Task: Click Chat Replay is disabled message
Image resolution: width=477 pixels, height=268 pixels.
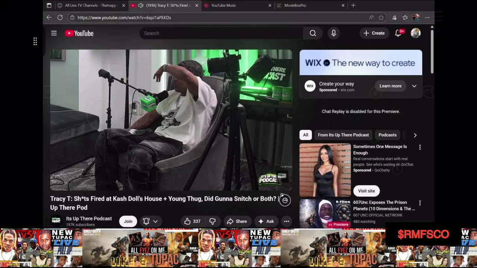Action: (x=361, y=111)
